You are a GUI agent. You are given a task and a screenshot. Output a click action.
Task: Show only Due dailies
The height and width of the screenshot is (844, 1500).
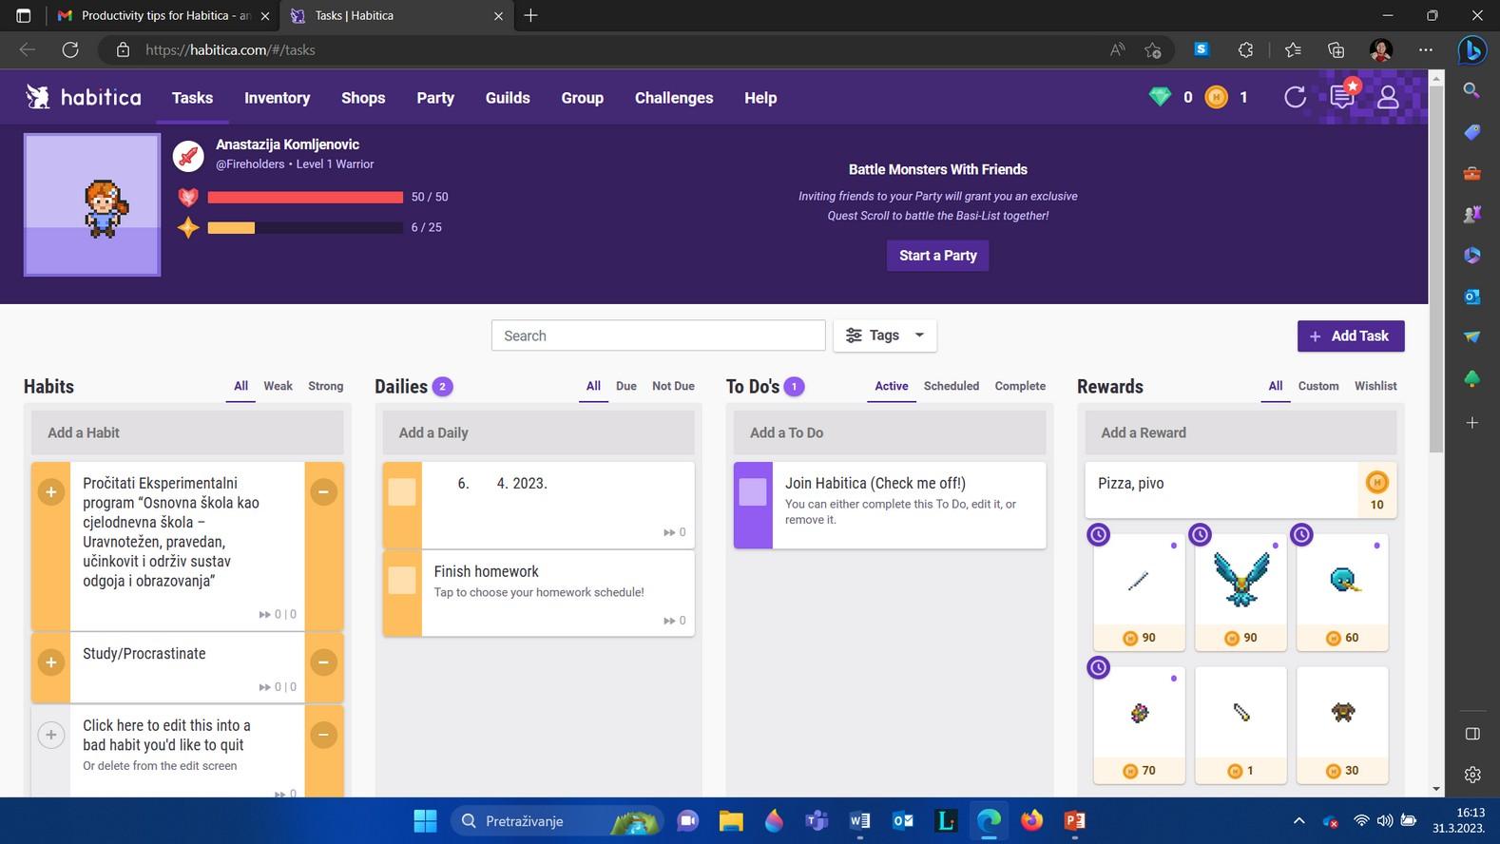point(625,386)
